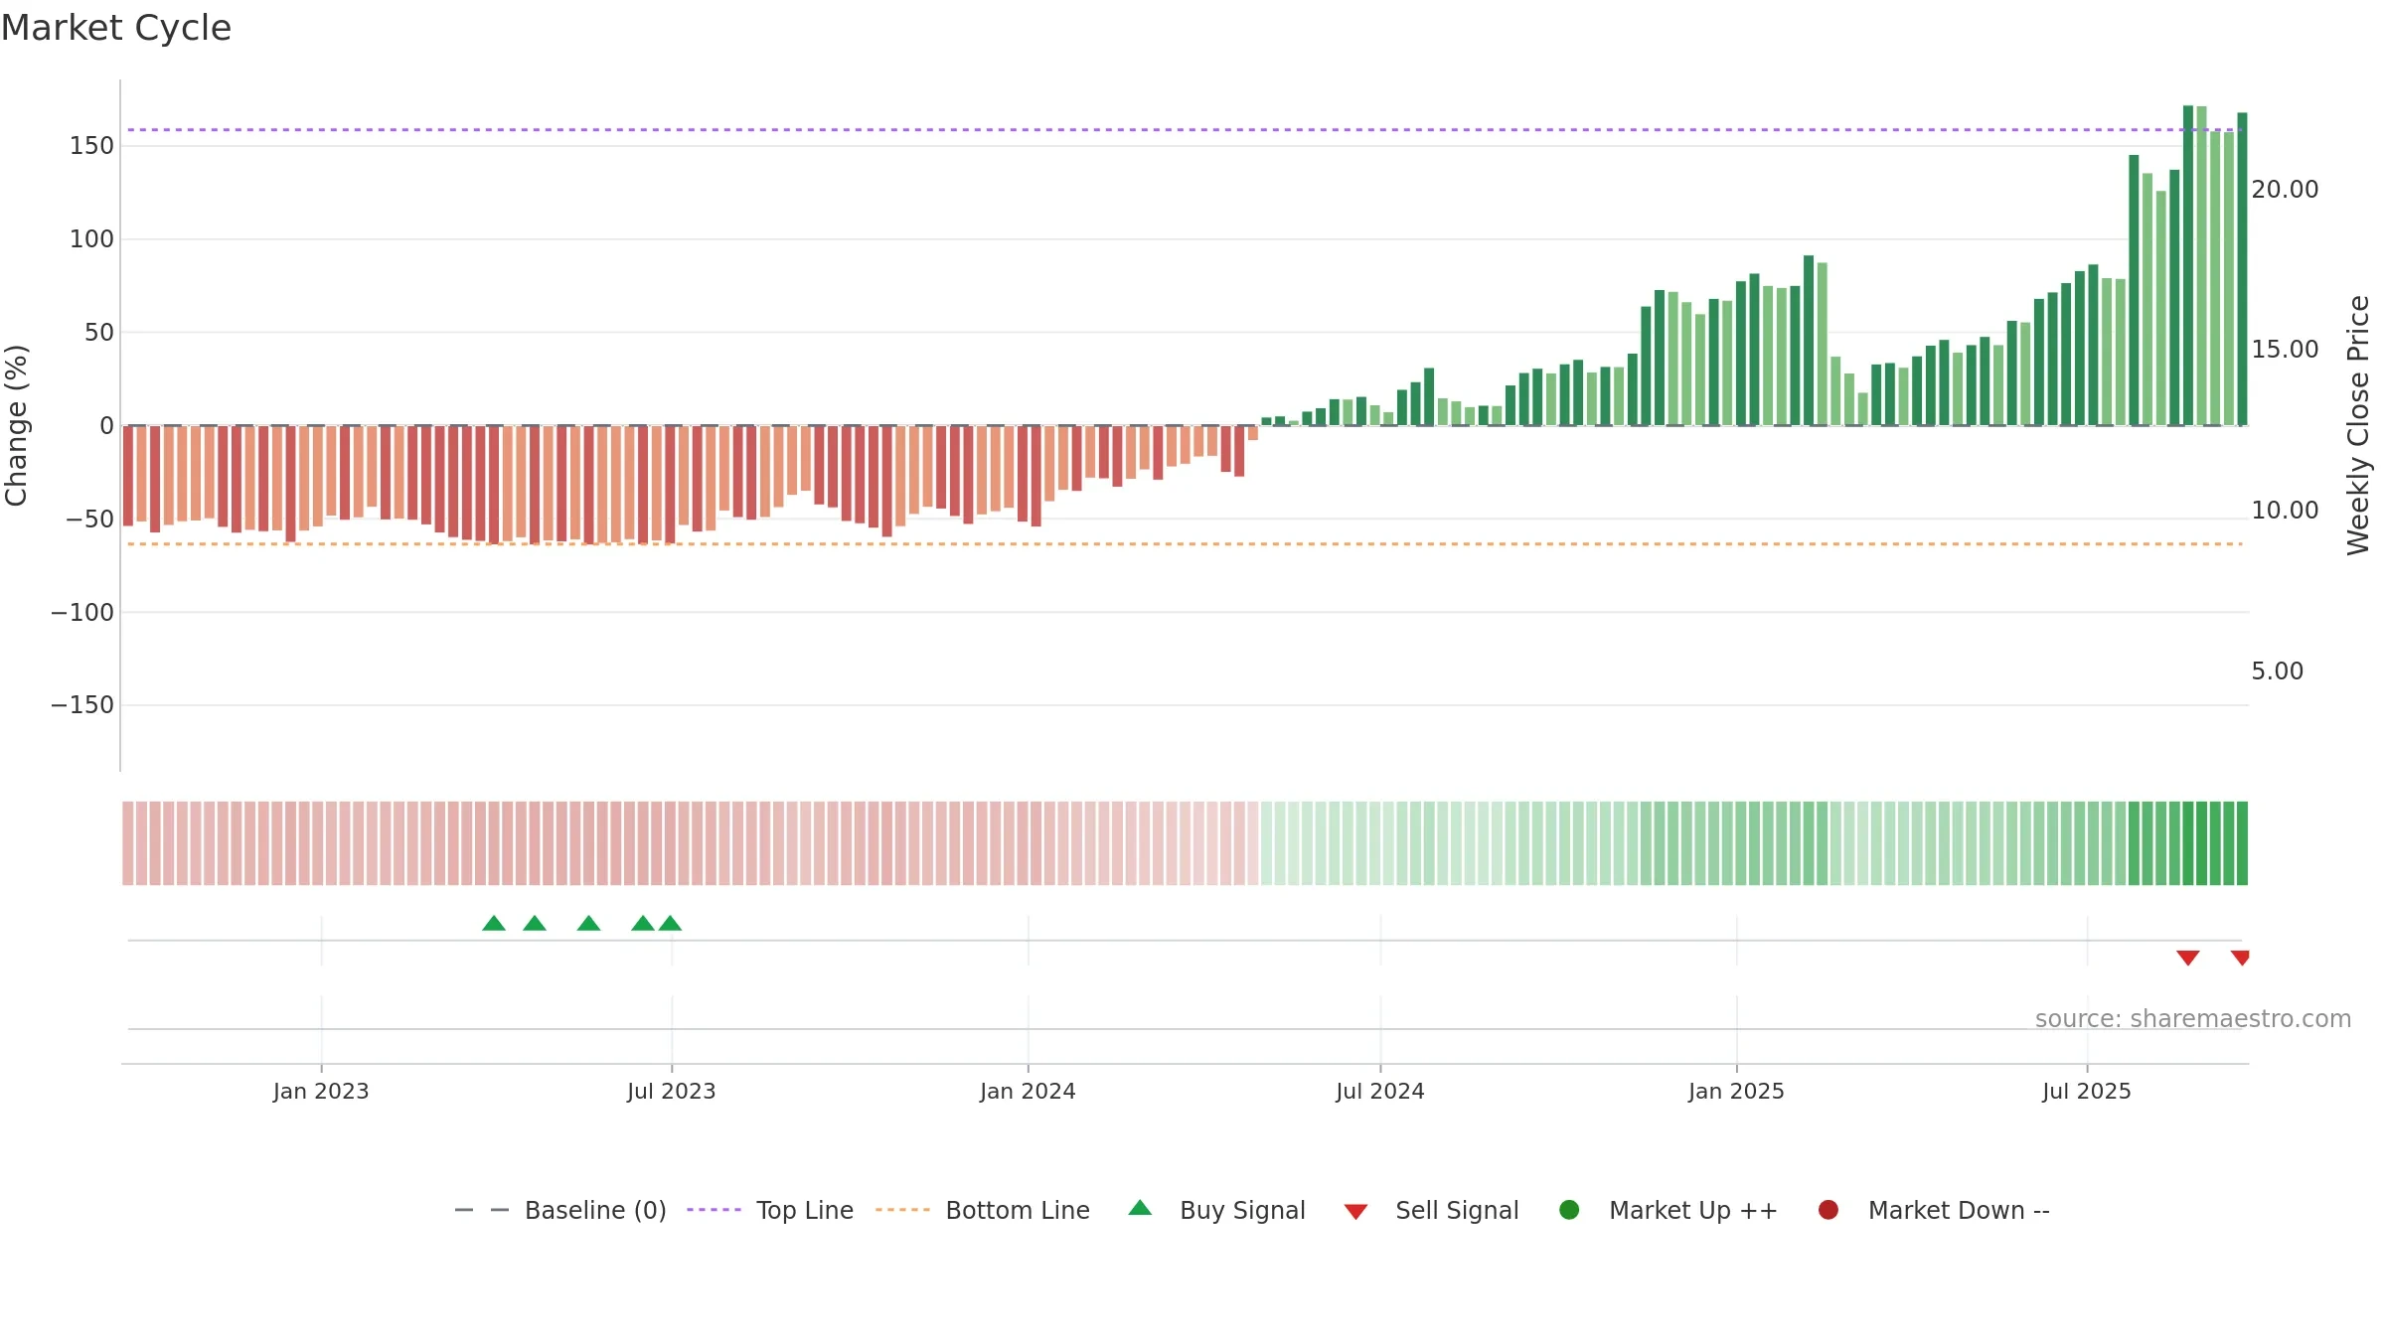Click the green Buy Signal triangle legend icon
Screen dimensions: 2385x1341
[1140, 1208]
